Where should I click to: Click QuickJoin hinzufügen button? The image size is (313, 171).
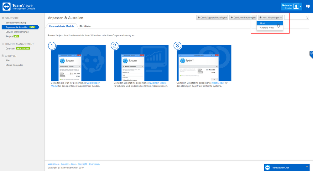pyautogui.click(x=243, y=18)
